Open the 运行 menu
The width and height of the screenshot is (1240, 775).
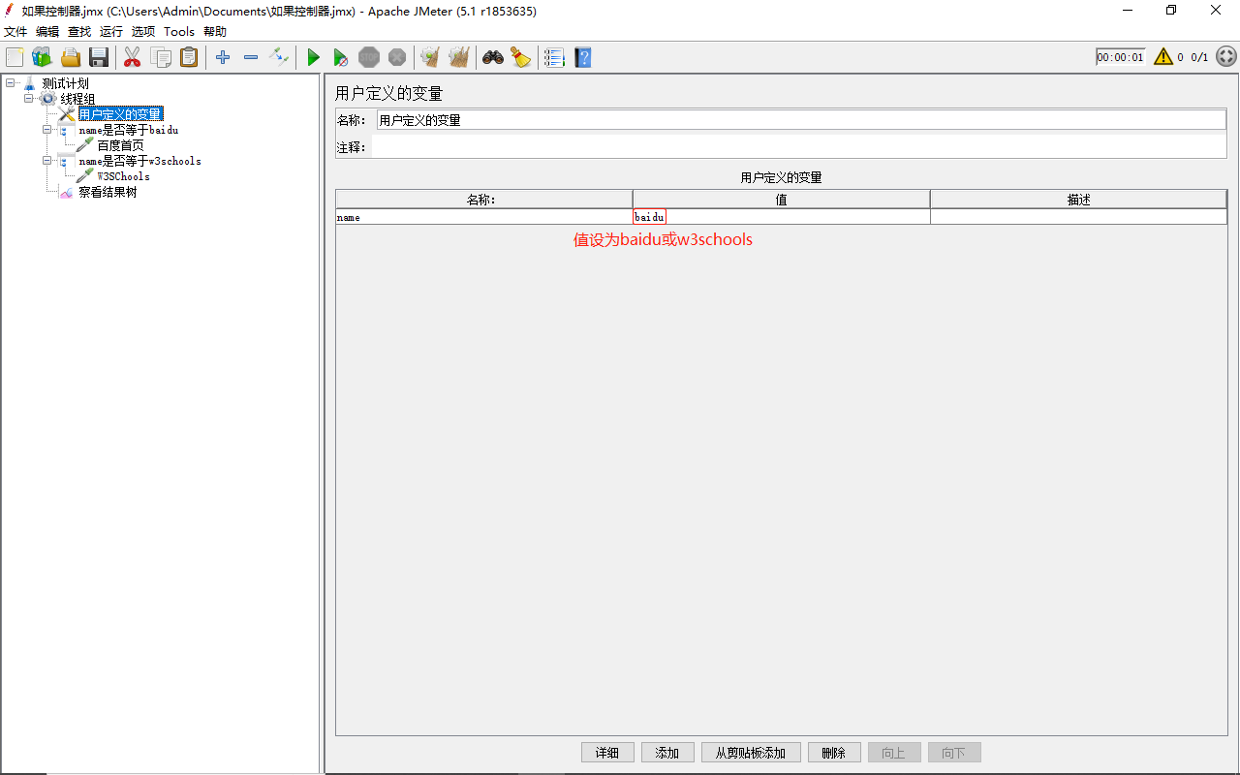click(x=111, y=31)
